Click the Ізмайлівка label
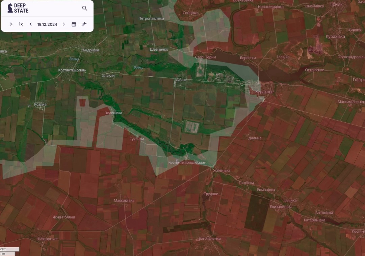365x256 pixels. [314, 6]
